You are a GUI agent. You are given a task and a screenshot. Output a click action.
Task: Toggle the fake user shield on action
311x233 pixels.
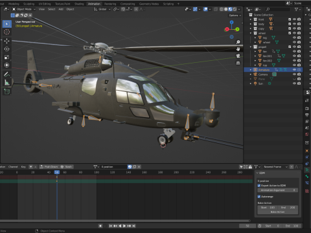[130, 167]
